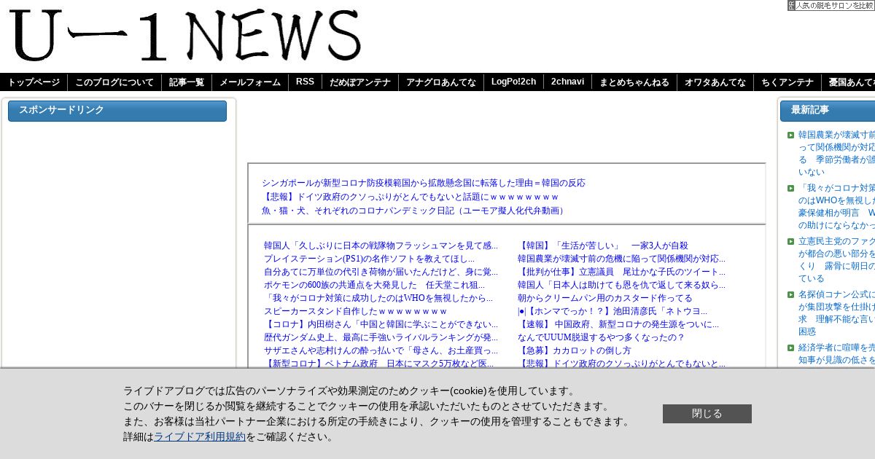
Task: Click the スポンサードリンク panel header
Action: pyautogui.click(x=117, y=111)
